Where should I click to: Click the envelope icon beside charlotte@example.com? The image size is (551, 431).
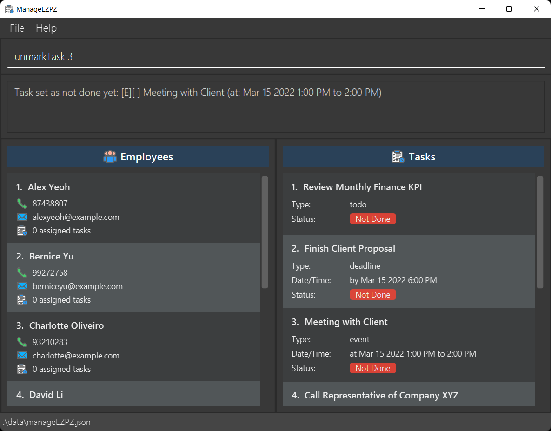coord(22,356)
